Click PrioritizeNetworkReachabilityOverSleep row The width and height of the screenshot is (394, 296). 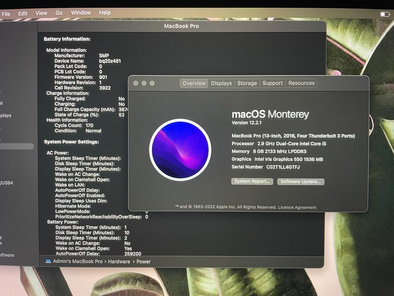102,217
